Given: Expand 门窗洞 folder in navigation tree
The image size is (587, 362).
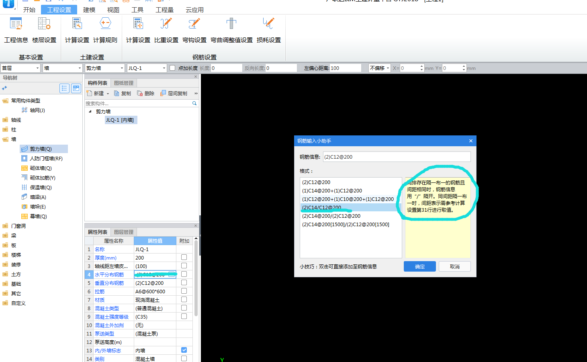Looking at the screenshot, I should coord(5,226).
